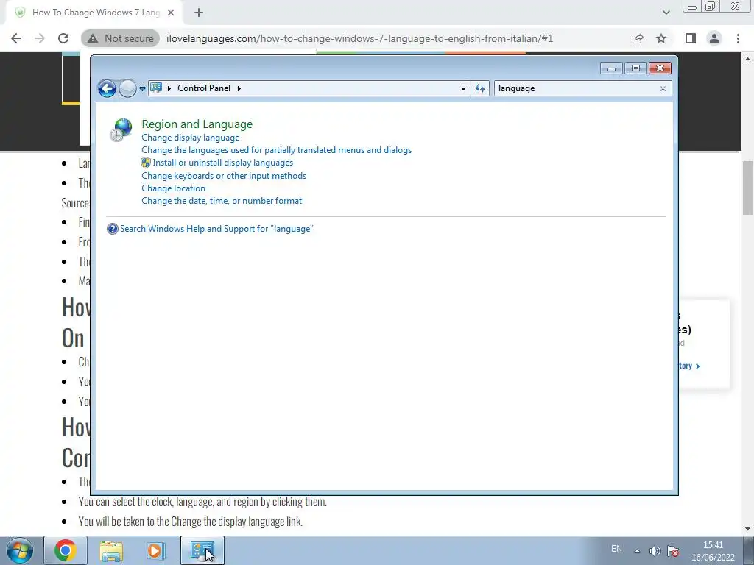The height and width of the screenshot is (565, 754).
Task: Open Change keyboards or other input methods
Action: click(x=224, y=176)
